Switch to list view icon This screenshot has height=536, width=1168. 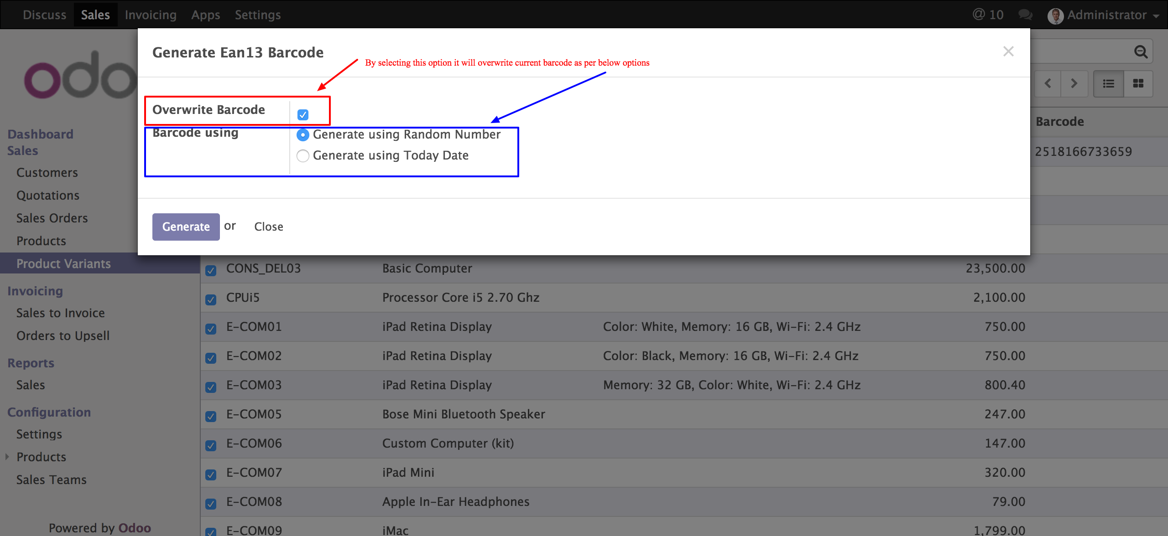tap(1108, 83)
